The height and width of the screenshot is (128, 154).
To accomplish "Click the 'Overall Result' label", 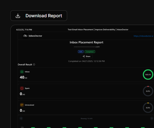I will click(x=25, y=65).
